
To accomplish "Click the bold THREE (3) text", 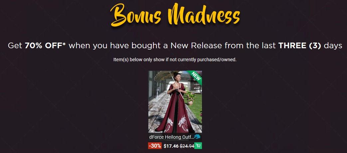I will pyautogui.click(x=299, y=46).
